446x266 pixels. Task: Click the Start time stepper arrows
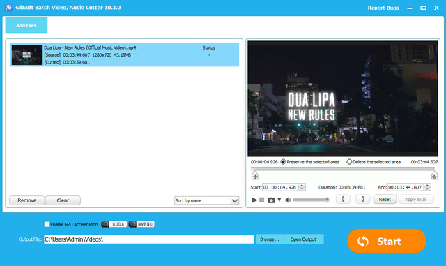click(302, 187)
